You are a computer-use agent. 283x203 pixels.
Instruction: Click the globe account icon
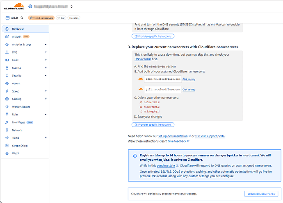click(x=30, y=6)
